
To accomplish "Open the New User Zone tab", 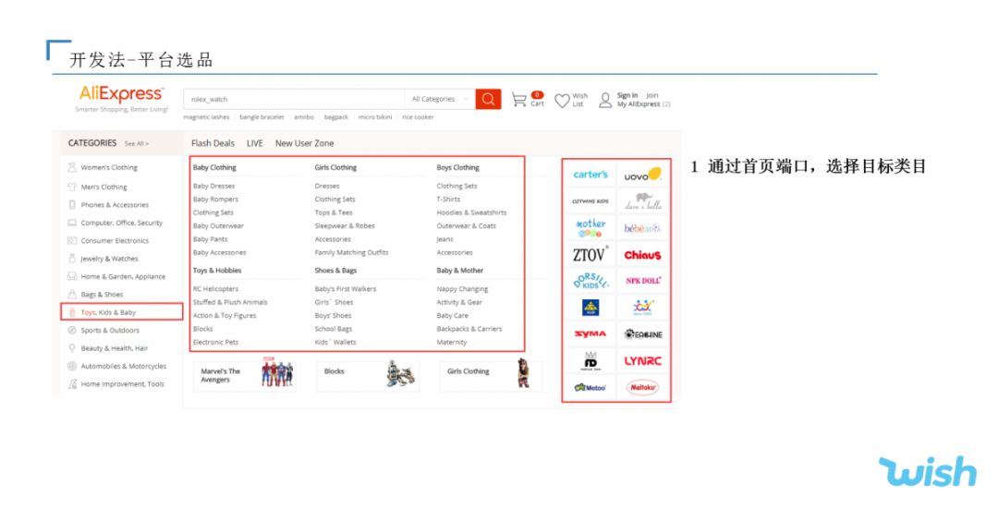I will pyautogui.click(x=304, y=143).
